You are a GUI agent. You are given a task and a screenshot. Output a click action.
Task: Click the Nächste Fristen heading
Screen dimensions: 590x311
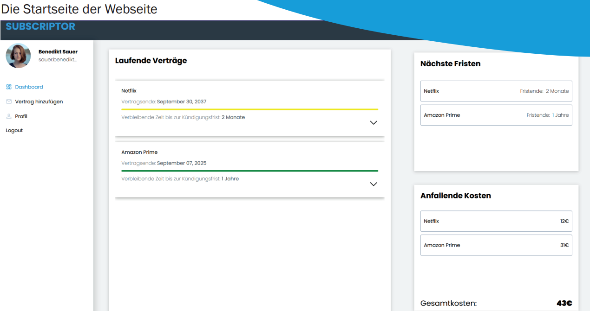click(x=450, y=64)
